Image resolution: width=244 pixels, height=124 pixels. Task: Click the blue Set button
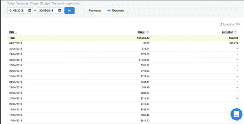(x=70, y=10)
